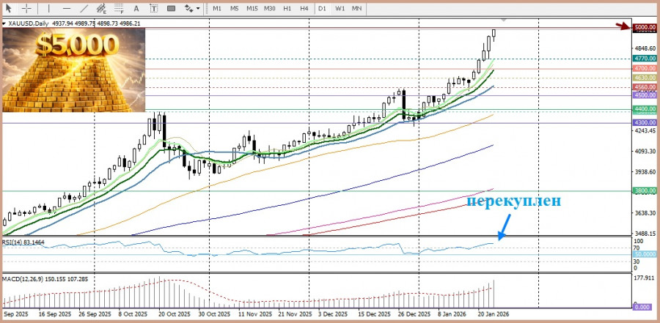Screen dimensions: 660x323
Task: Choose the trendline drawing tool
Action: [x=84, y=8]
